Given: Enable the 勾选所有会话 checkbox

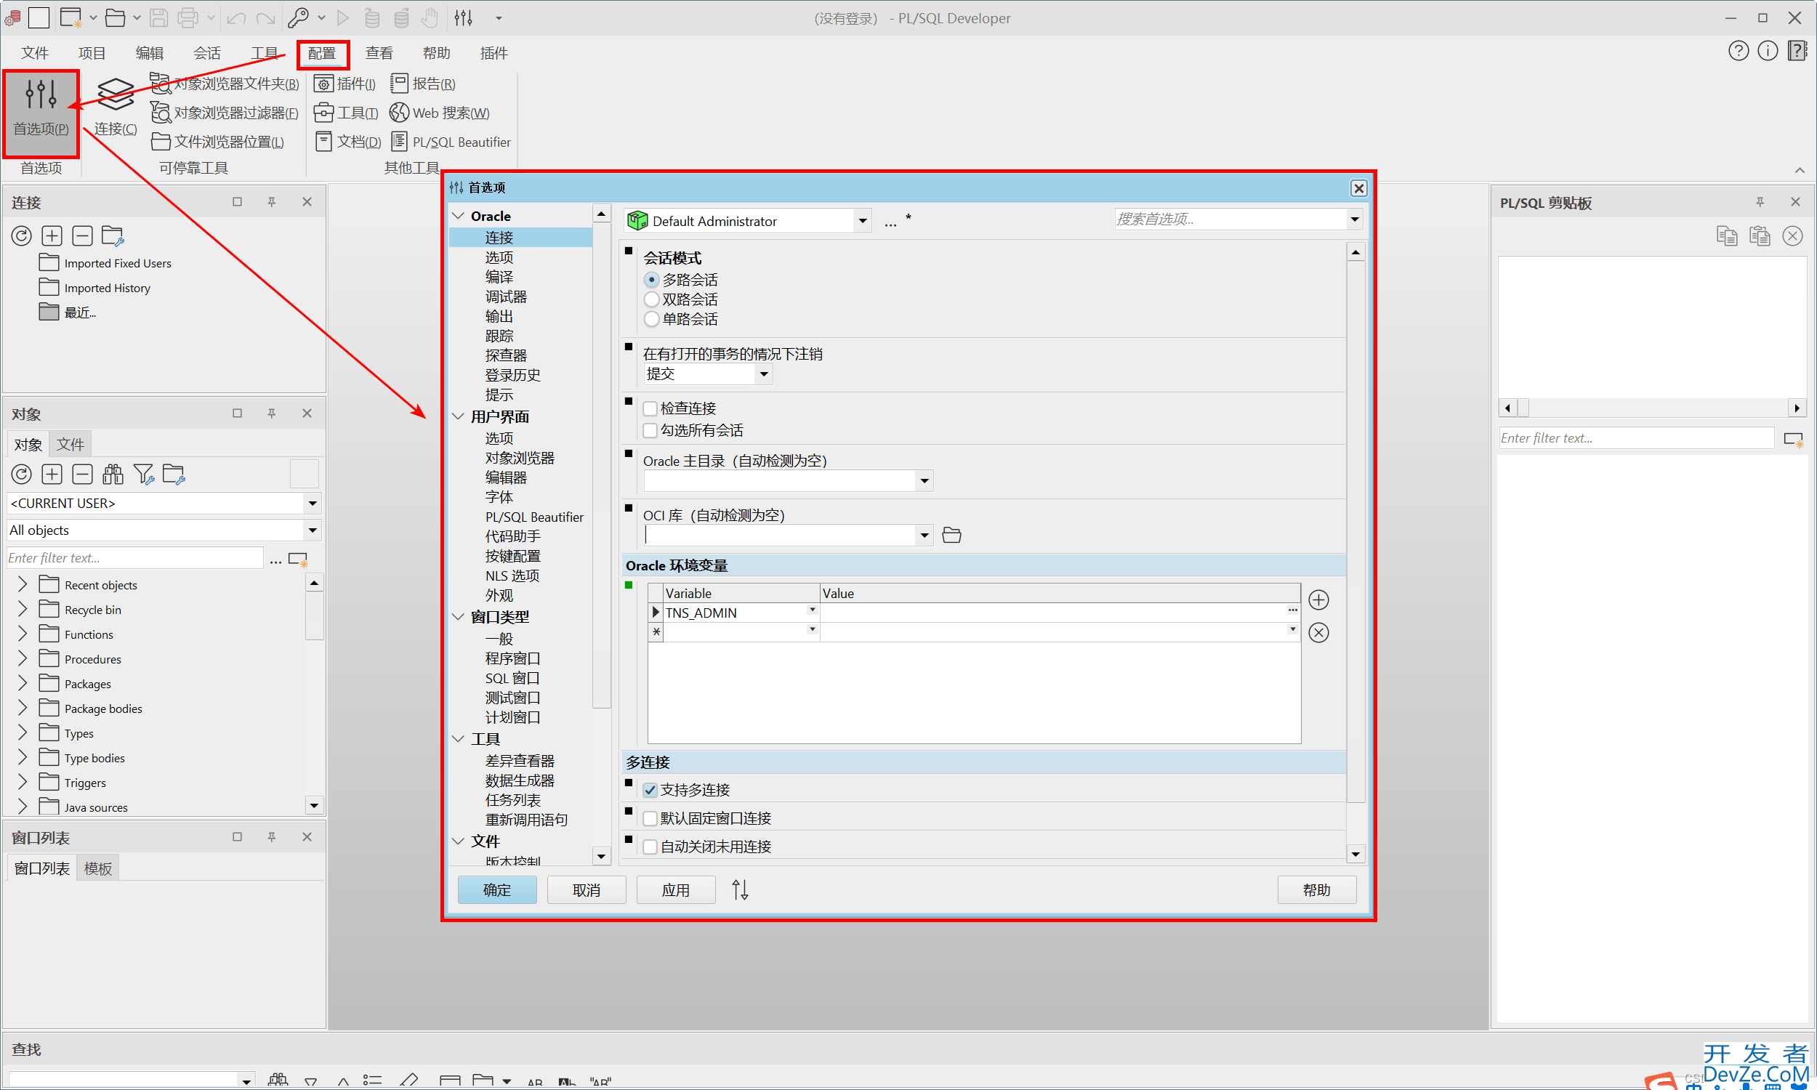Looking at the screenshot, I should coord(650,430).
